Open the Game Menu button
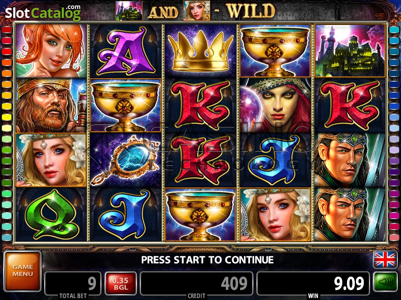This screenshot has width=401, height=300. click(x=22, y=271)
